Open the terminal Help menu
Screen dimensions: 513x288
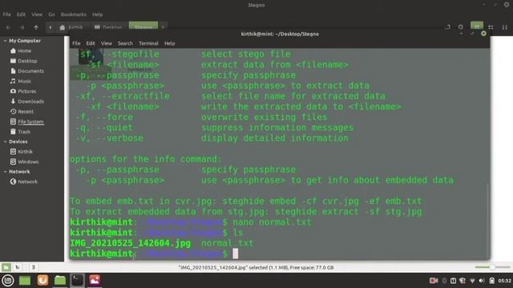[x=169, y=43]
